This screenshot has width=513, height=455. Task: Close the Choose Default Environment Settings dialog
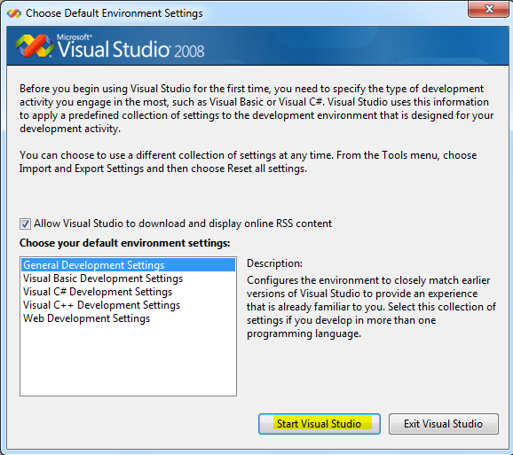pyautogui.click(x=488, y=9)
